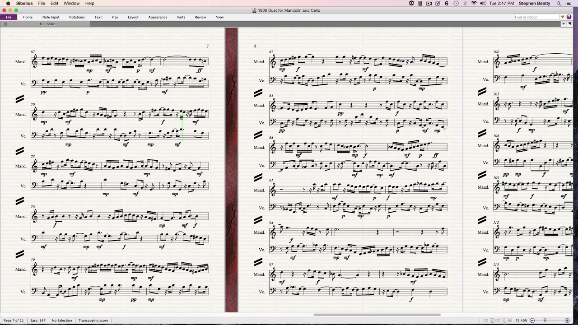Click the zoom out minus button
578x325 pixels.
tap(532, 320)
